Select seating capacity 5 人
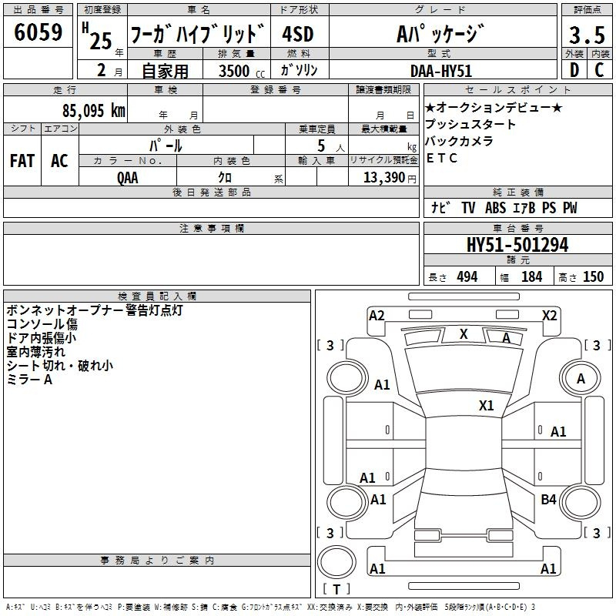 [331, 146]
